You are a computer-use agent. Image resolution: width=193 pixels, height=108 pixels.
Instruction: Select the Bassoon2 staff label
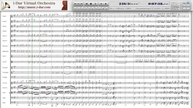pyautogui.click(x=5, y=51)
